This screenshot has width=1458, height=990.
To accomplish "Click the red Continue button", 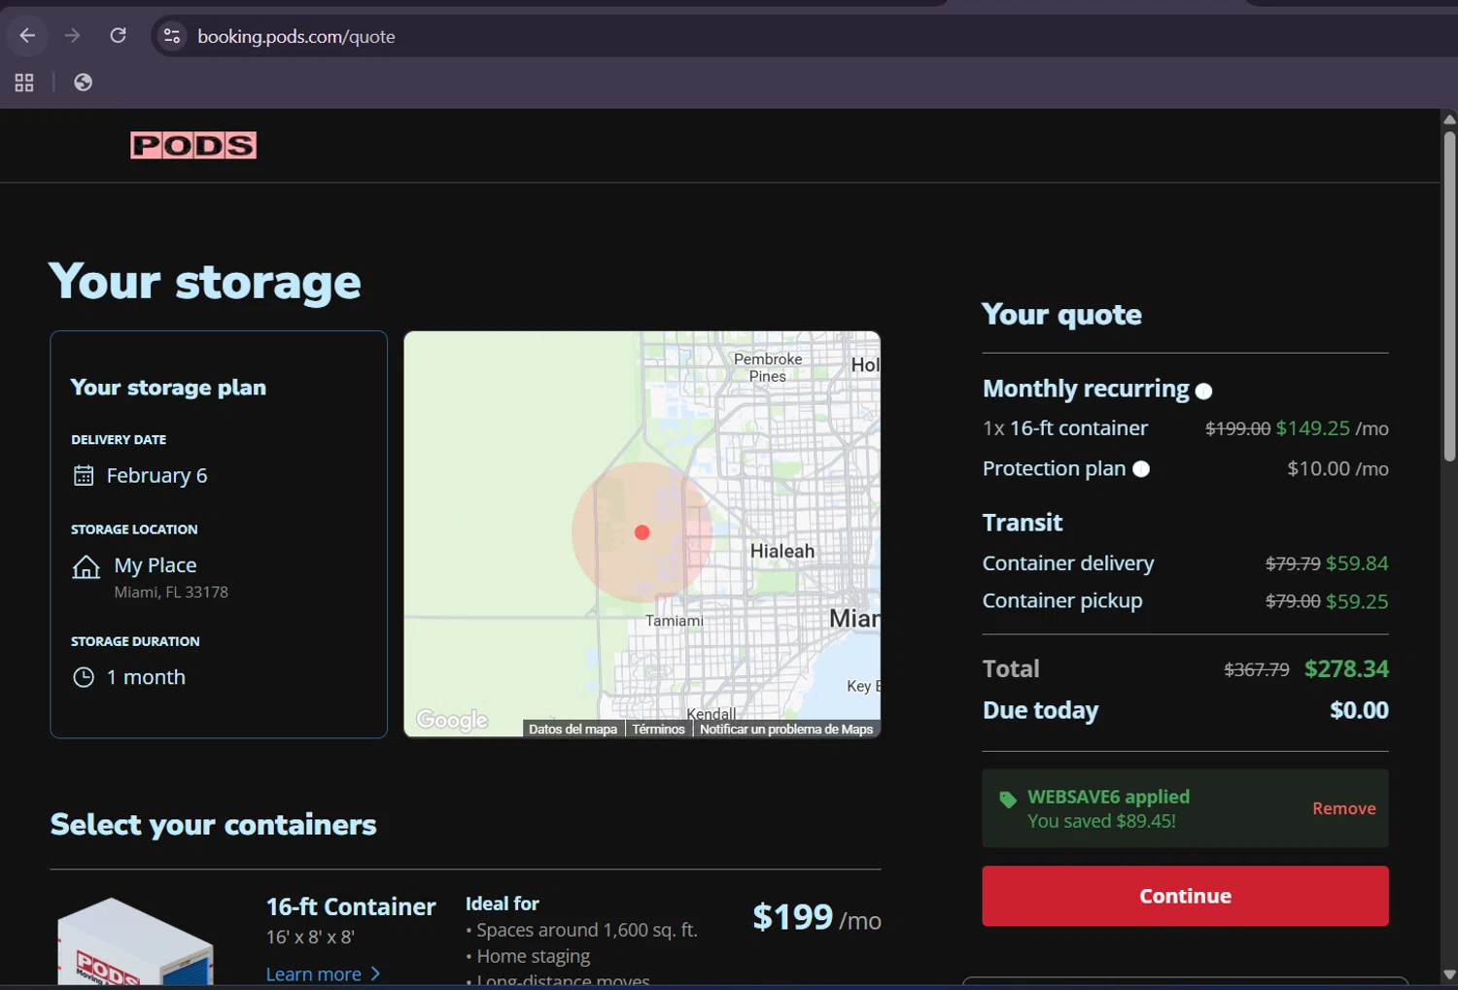I will (1185, 896).
